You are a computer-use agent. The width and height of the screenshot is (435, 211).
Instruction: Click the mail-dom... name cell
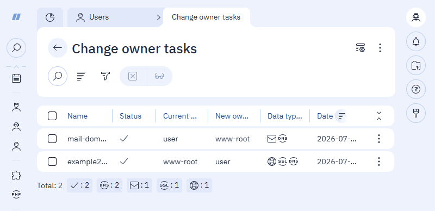tap(87, 139)
